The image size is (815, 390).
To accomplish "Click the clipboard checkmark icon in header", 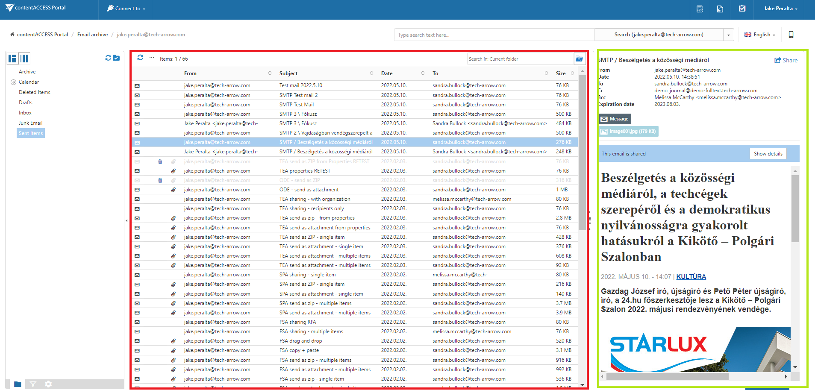I will pos(742,9).
